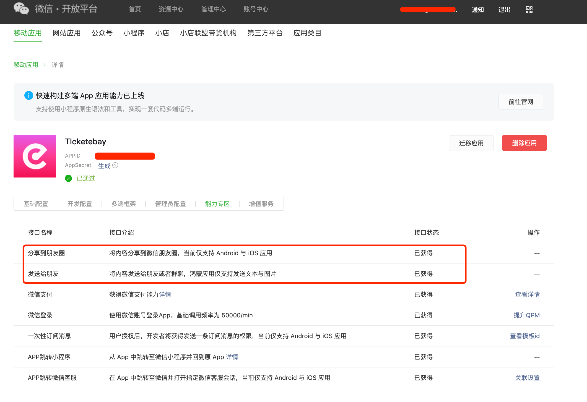This screenshot has width=587, height=402.
Task: Click the green approved checkmark icon
Action: [x=68, y=178]
